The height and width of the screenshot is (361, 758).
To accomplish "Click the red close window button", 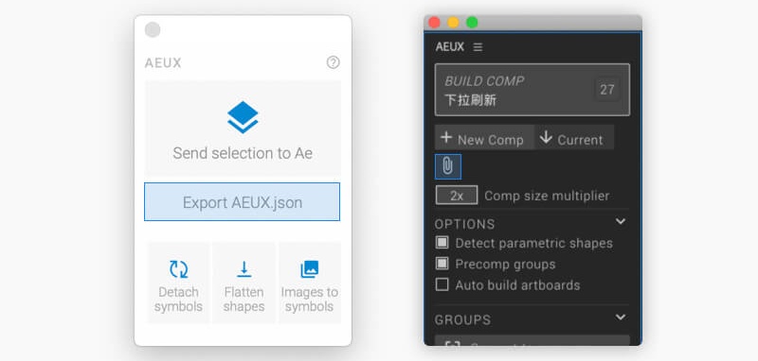I will pos(434,22).
